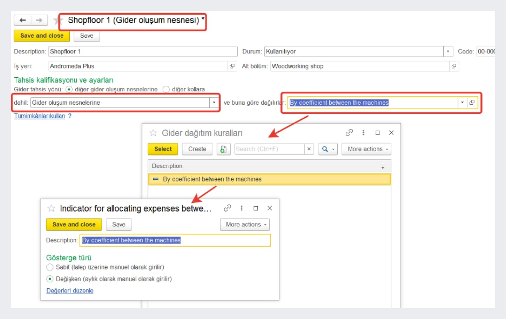The image size is (506, 319).
Task: Open More actions menu in distribution rules
Action: tap(366, 149)
